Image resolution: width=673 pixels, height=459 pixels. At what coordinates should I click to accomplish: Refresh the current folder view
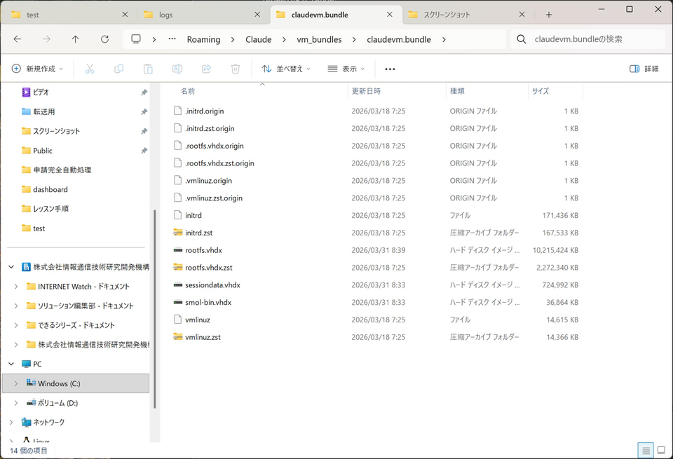click(104, 39)
